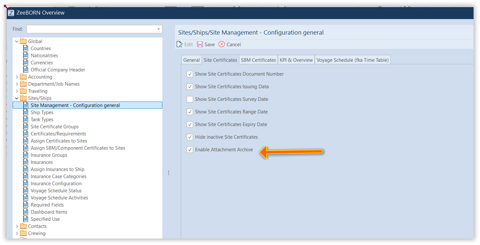Screen dimensions: 480x245
Task: Collapse the Sites/Ships tree node
Action: pos(17,98)
